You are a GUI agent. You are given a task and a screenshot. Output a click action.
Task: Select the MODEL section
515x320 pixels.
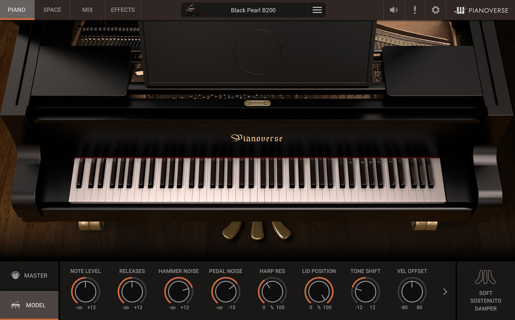tap(29, 305)
